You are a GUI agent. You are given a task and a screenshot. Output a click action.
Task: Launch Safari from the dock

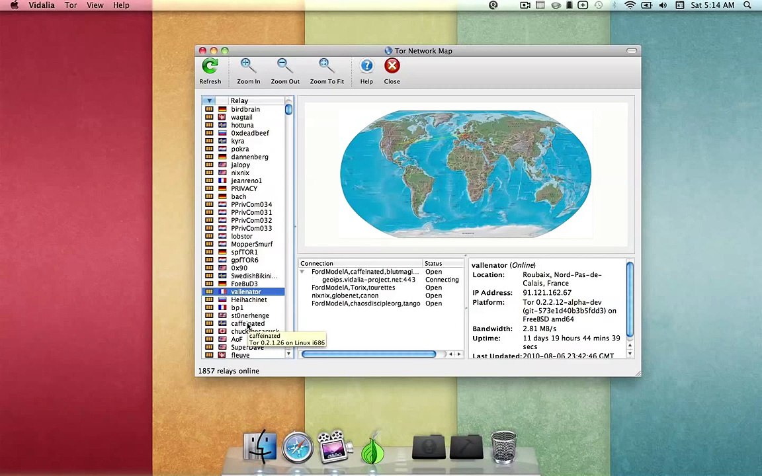(298, 447)
